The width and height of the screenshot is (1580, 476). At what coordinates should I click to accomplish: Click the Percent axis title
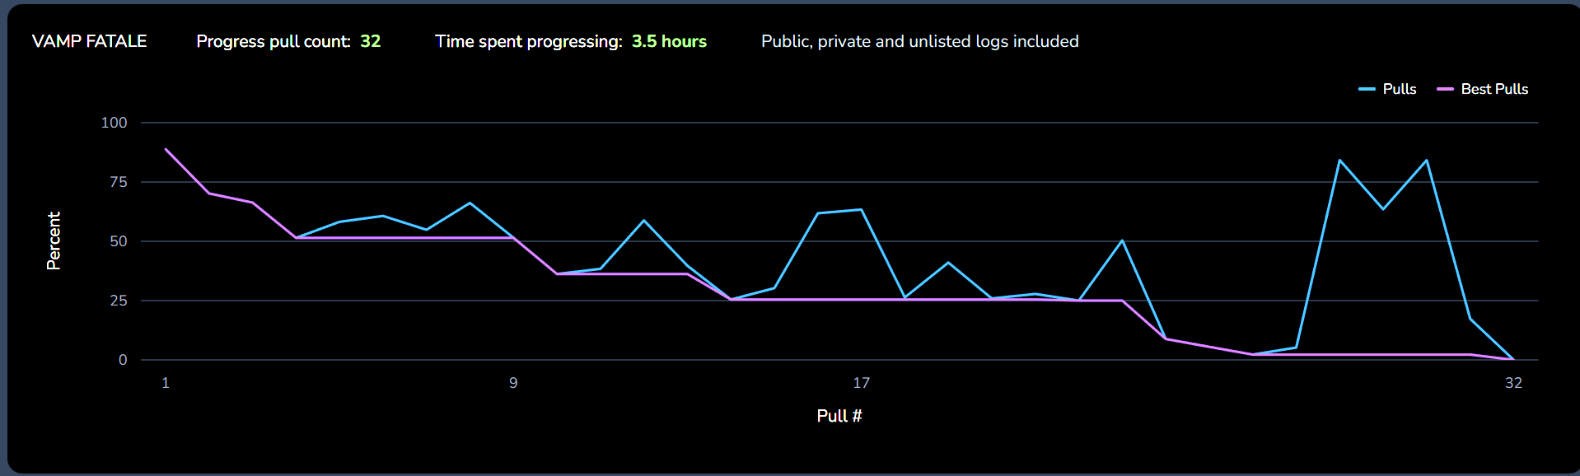(54, 241)
